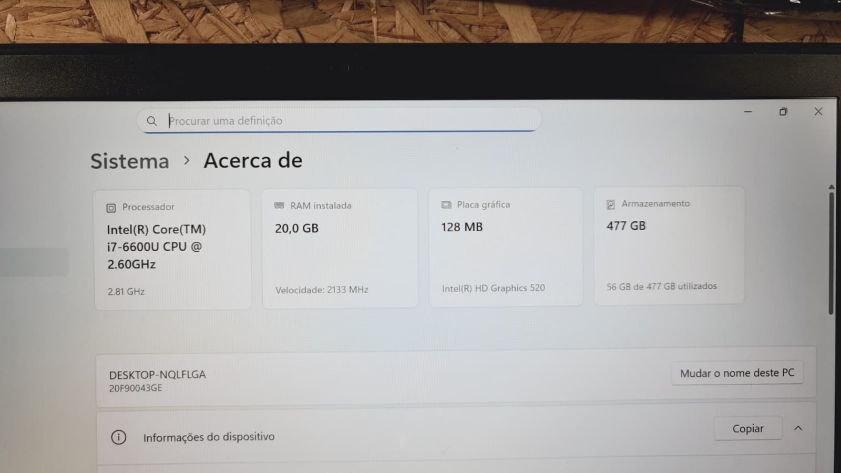Close the Settings window
This screenshot has height=473, width=841.
click(818, 111)
